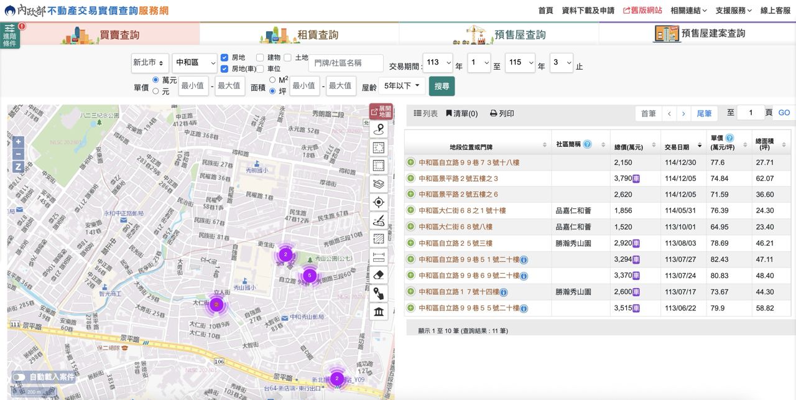Click the 車 parking badge beside 3,790
The width and height of the screenshot is (796, 400).
[636, 179]
